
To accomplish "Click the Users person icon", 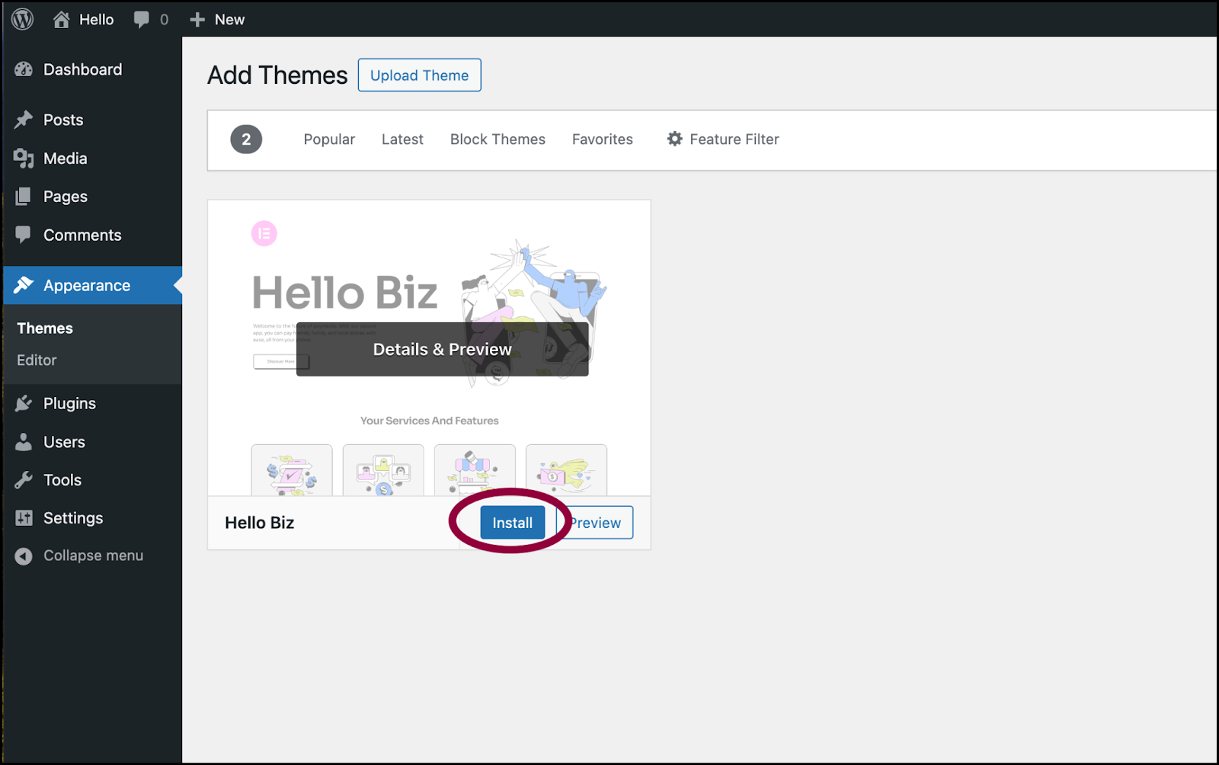I will [24, 442].
